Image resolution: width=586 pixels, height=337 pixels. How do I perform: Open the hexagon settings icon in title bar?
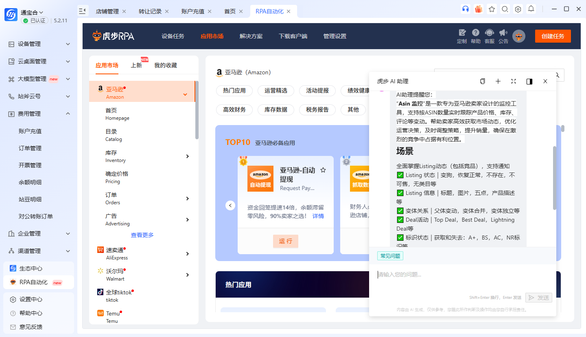click(518, 9)
